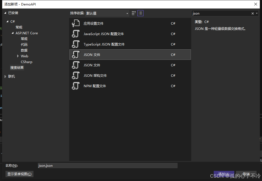Close the 添加新项 dialog
This screenshot has height=181, width=262.
pyautogui.click(x=256, y=4)
